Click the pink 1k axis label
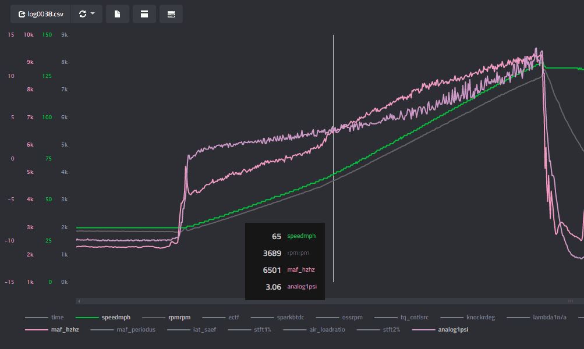 pyautogui.click(x=30, y=282)
